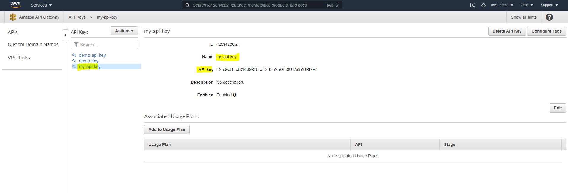Click the key icon beside demo-api-key
The height and width of the screenshot is (193, 568).
(74, 55)
